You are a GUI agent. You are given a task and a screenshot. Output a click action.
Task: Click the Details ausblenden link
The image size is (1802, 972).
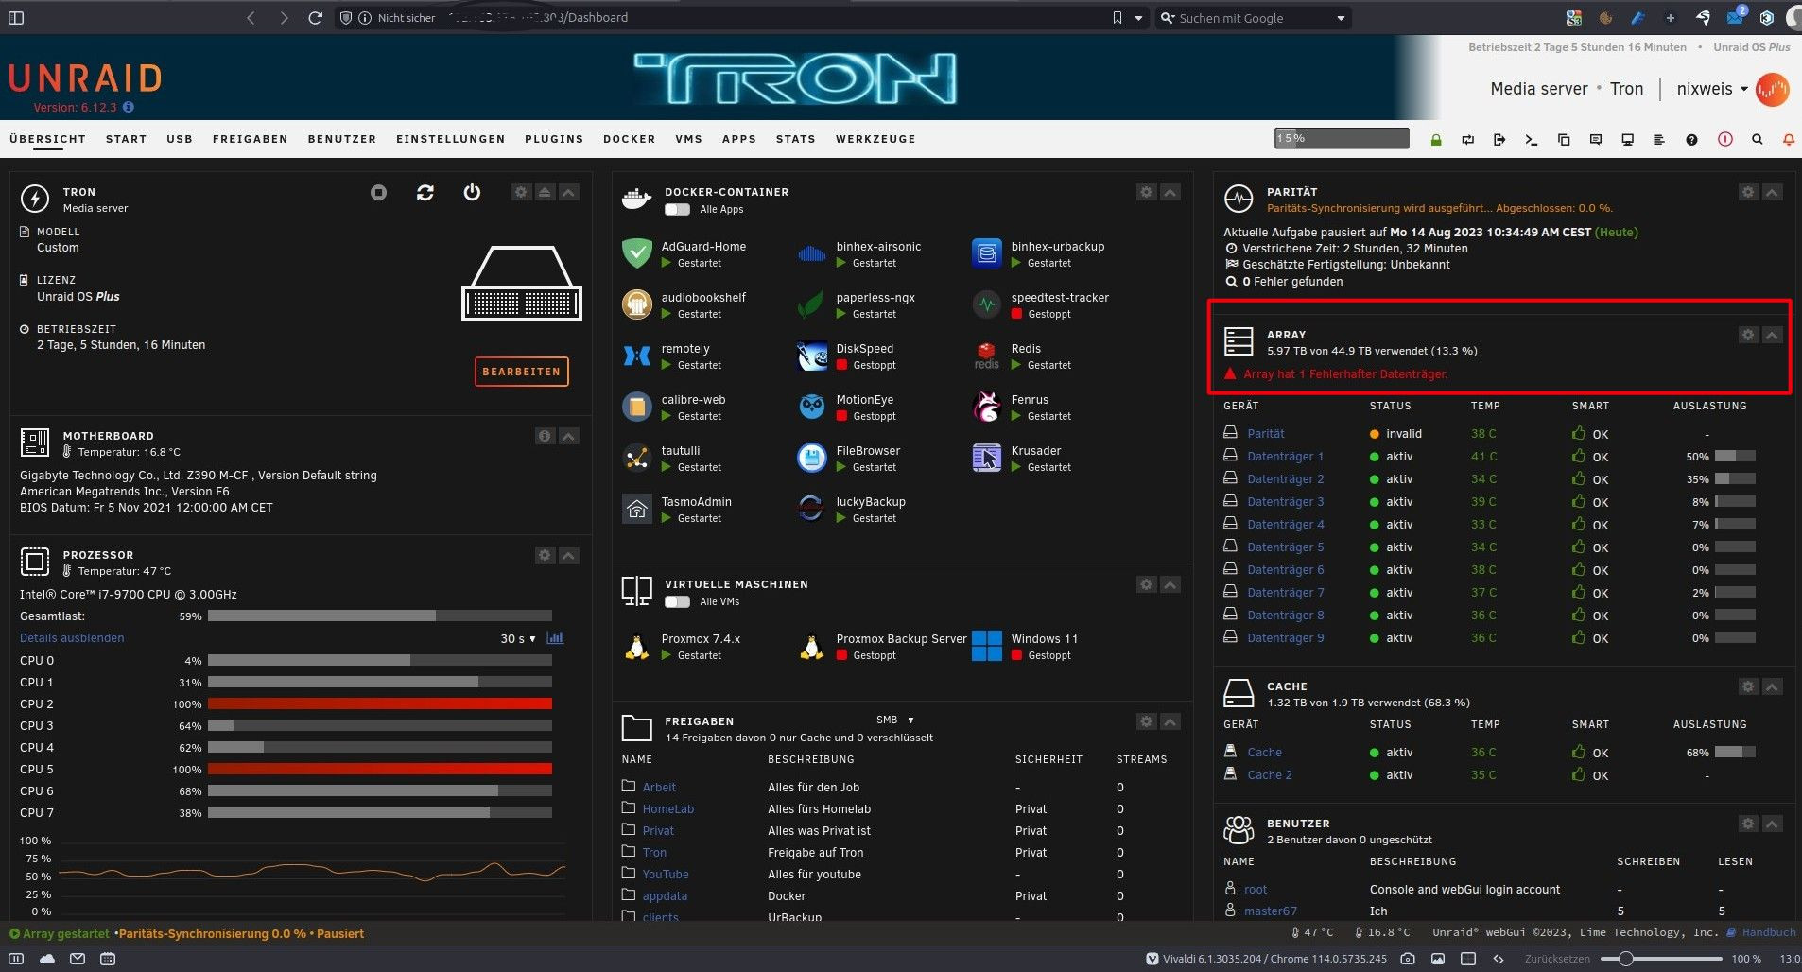coord(72,638)
